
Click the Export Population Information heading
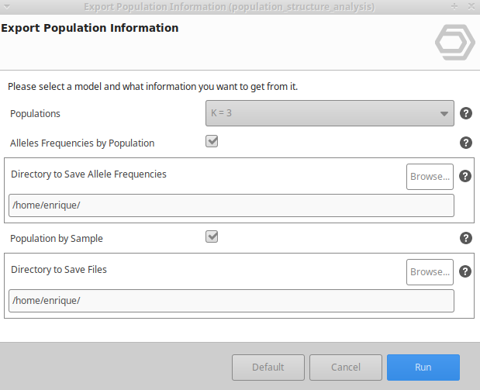coord(90,29)
